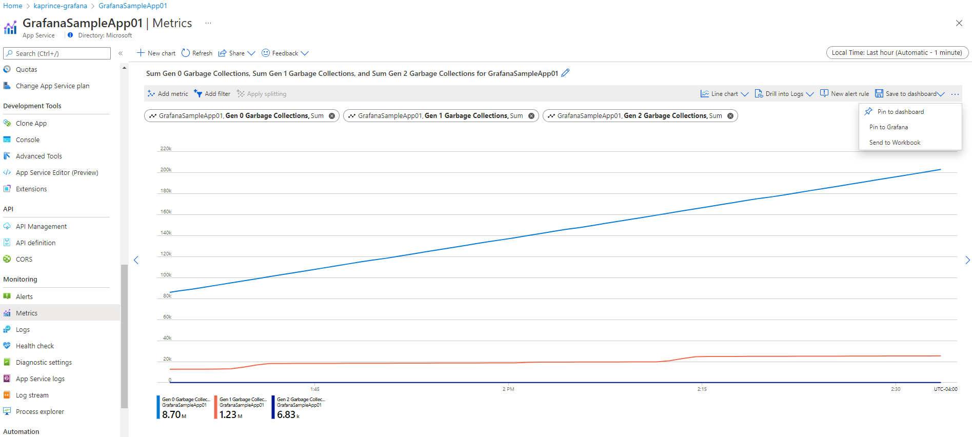Click the Process explorer icon
972x437 pixels.
pos(7,411)
